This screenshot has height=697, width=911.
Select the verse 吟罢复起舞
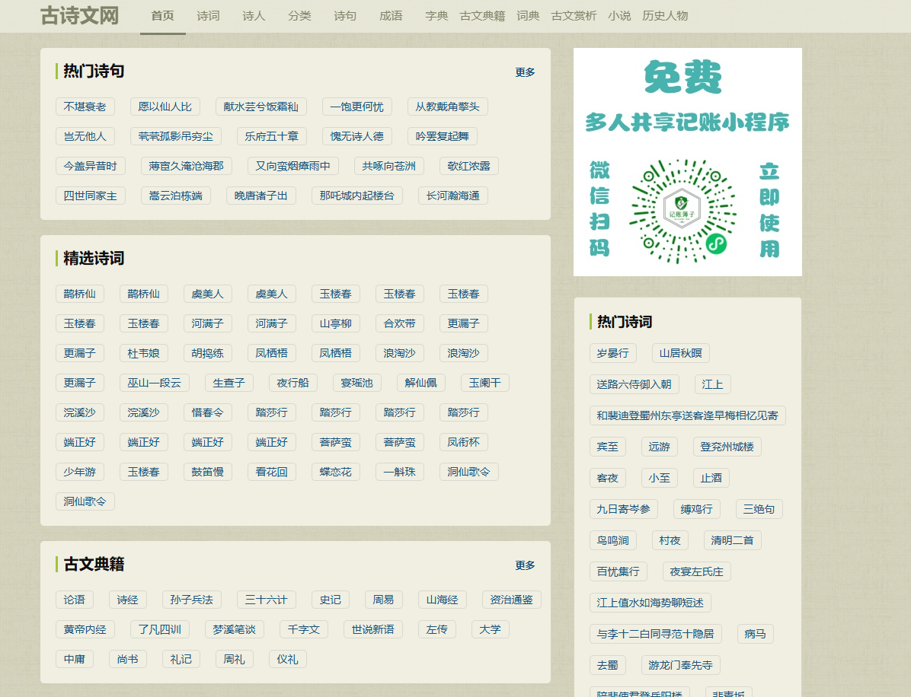[442, 136]
